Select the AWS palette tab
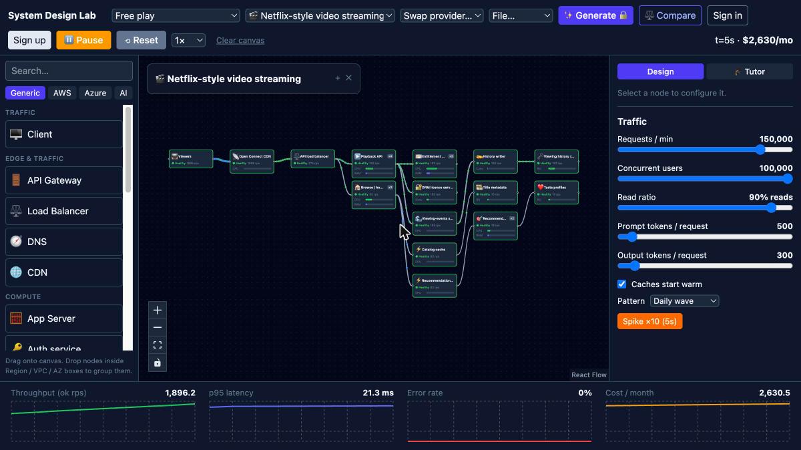The image size is (801, 450). coord(62,93)
